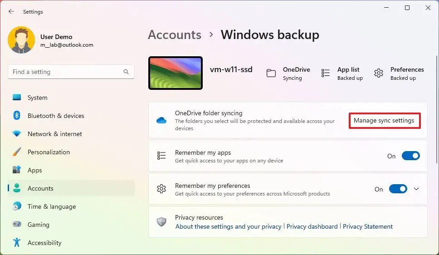Select Accounts label in the sidebar
This screenshot has width=439, height=255.
[40, 188]
